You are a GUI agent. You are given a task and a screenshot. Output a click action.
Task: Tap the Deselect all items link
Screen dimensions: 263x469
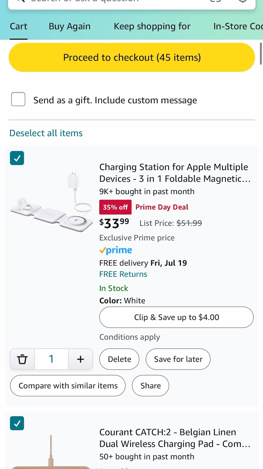coord(46,133)
